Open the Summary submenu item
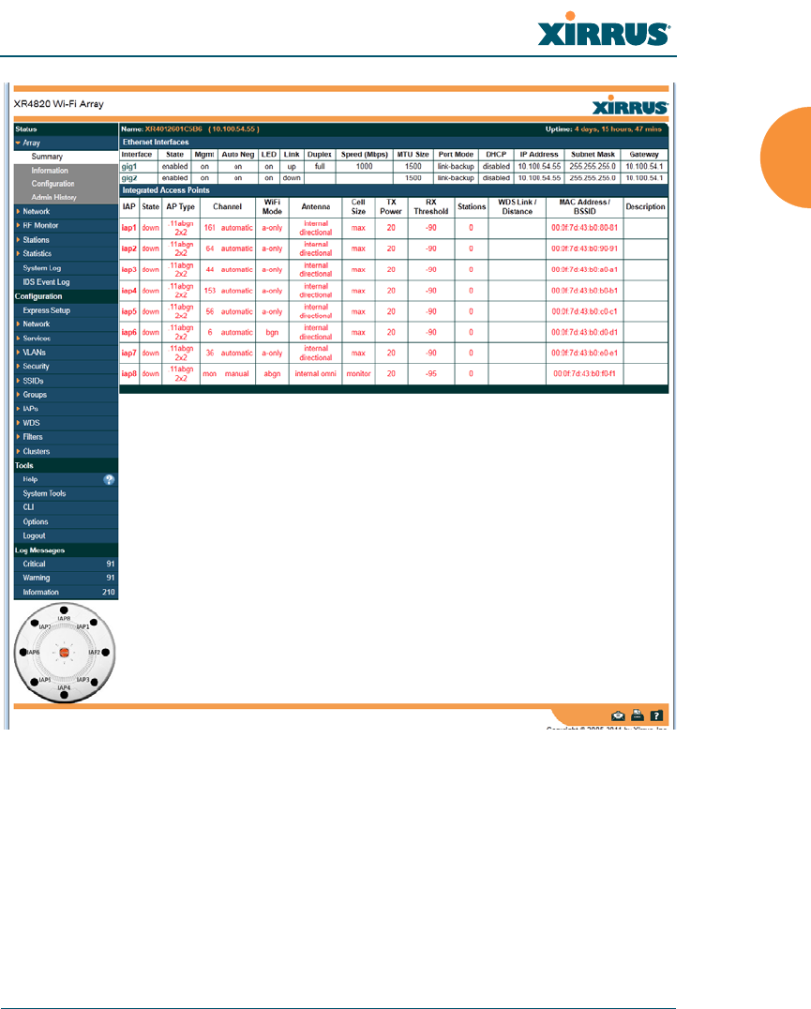This screenshot has width=811, height=1009. [47, 157]
